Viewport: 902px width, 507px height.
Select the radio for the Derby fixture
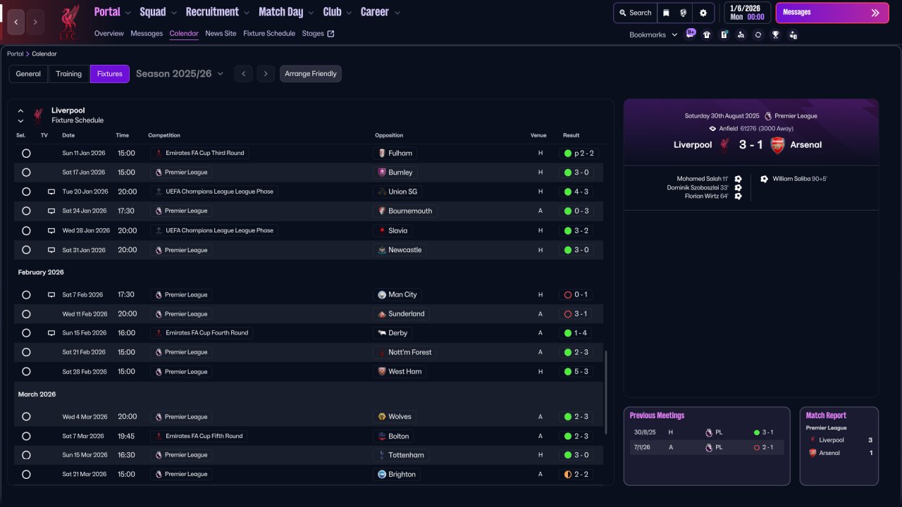(x=26, y=333)
